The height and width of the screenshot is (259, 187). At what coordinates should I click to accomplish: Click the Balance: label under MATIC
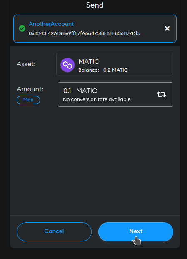tap(89, 70)
